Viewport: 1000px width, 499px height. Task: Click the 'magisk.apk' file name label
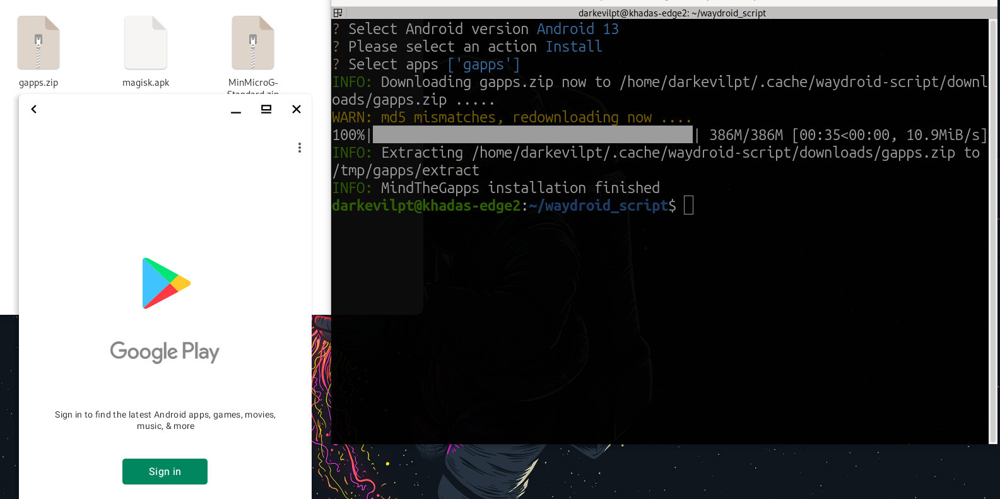tap(146, 83)
